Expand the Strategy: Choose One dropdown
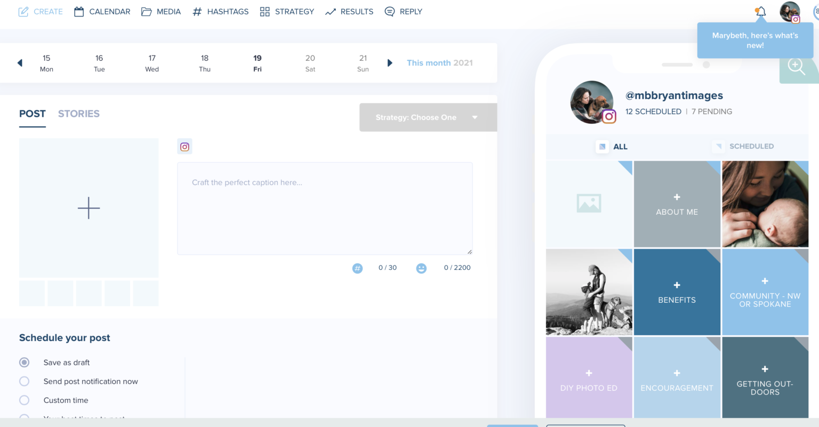 [428, 117]
